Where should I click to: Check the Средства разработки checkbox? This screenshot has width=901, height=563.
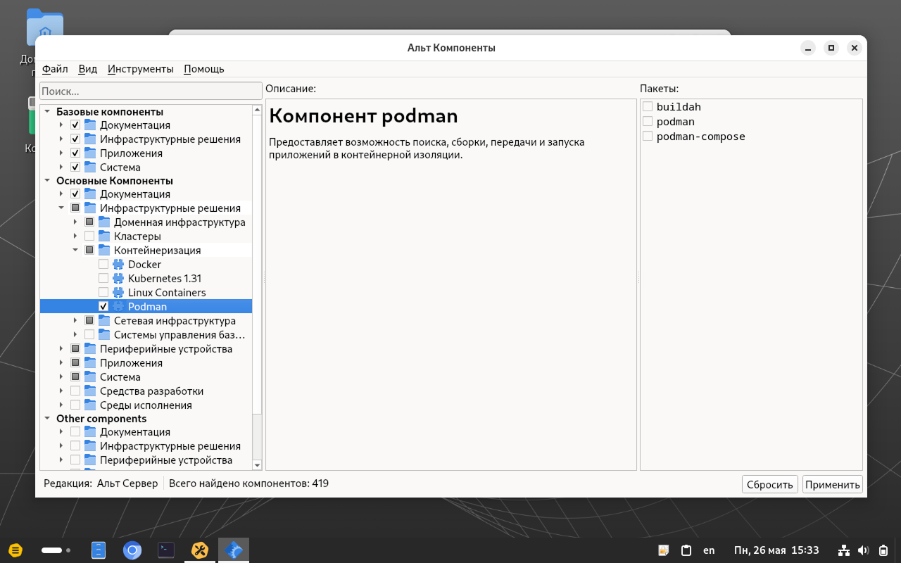pos(75,391)
